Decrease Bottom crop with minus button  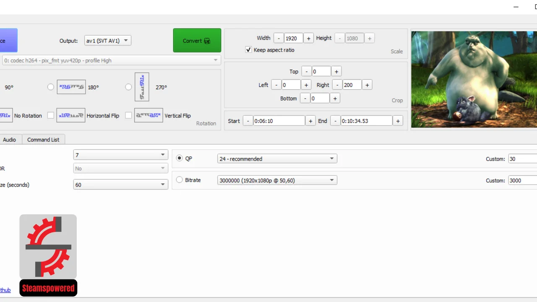point(305,98)
